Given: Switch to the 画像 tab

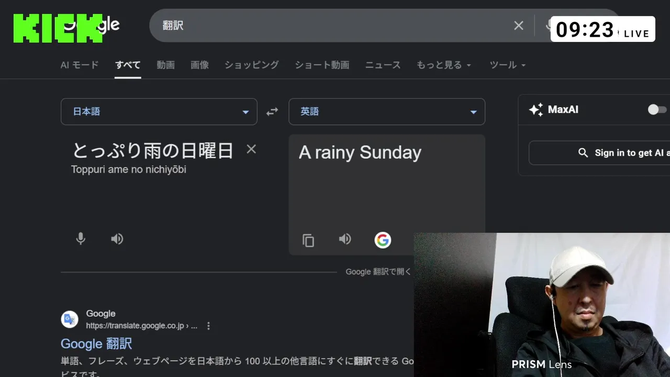Looking at the screenshot, I should point(199,65).
